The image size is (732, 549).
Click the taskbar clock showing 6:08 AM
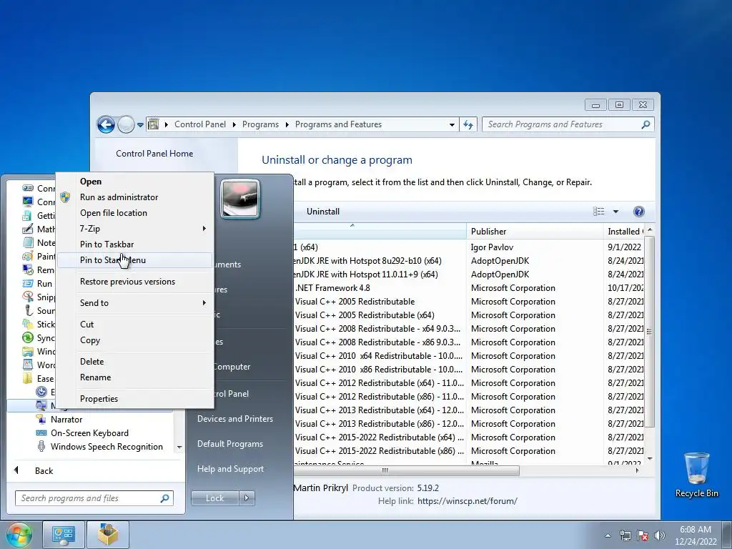(x=696, y=535)
